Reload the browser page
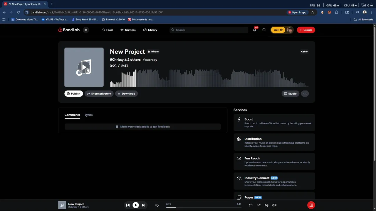376x211 pixels. pos(18,12)
